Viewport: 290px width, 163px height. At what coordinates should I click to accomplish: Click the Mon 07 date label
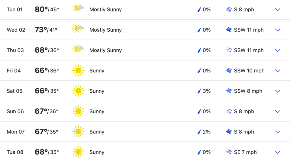coord(16,132)
